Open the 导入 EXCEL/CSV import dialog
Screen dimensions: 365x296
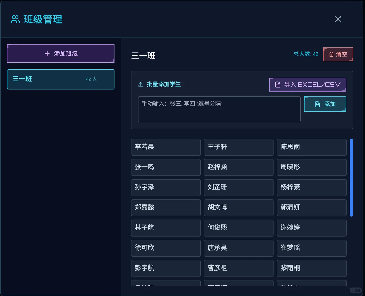[307, 84]
